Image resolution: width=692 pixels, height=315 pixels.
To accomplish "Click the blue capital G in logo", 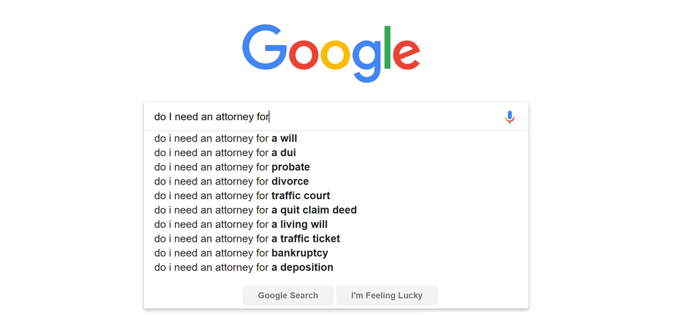I will click(264, 47).
